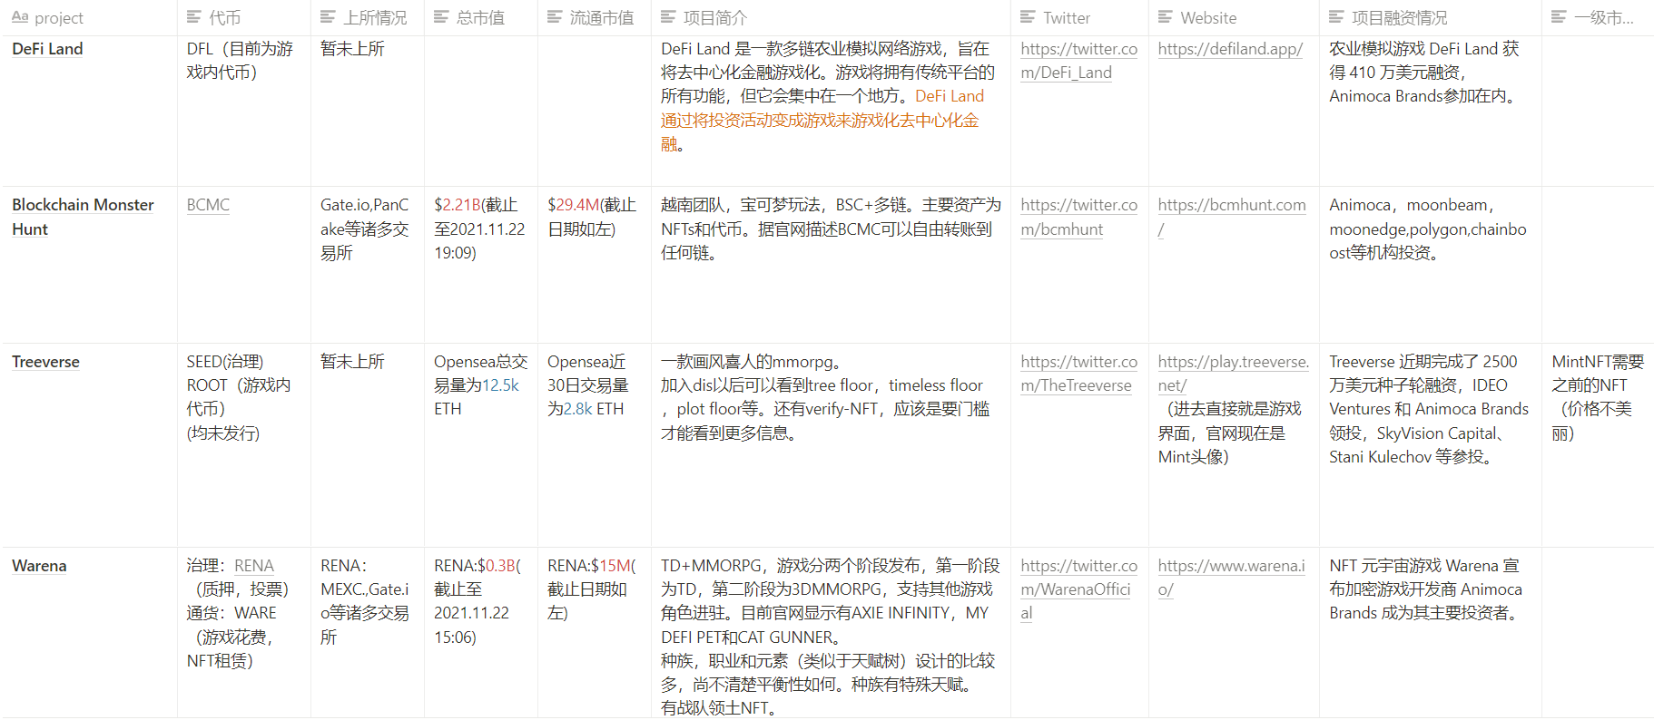This screenshot has width=1654, height=720.
Task: Visit the bcmhunt.com website link
Action: 1232,217
